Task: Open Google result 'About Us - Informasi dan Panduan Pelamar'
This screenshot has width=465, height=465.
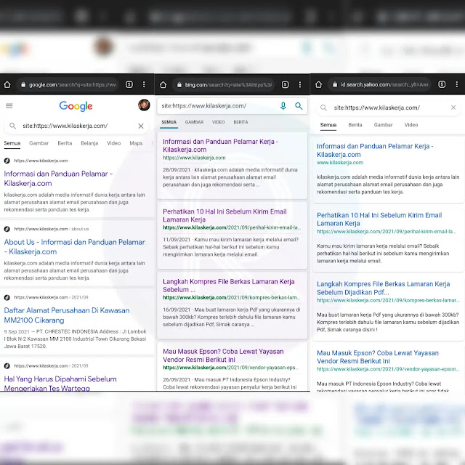Action: pyautogui.click(x=74, y=247)
